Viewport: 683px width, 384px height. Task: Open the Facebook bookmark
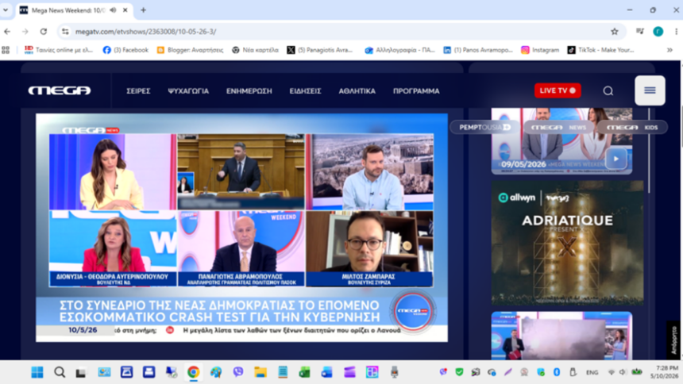coord(125,50)
